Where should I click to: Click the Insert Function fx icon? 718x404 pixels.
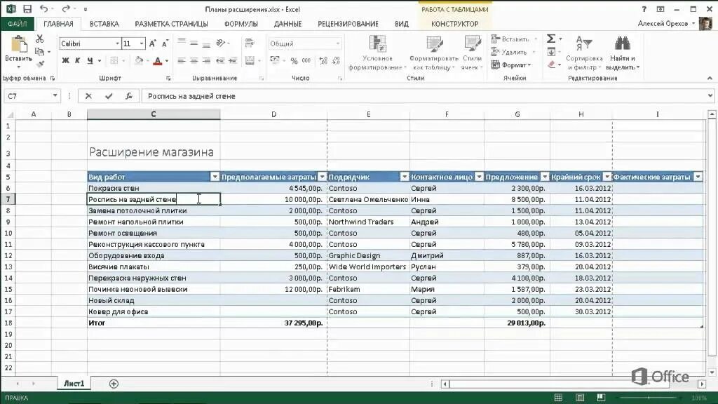tap(129, 96)
